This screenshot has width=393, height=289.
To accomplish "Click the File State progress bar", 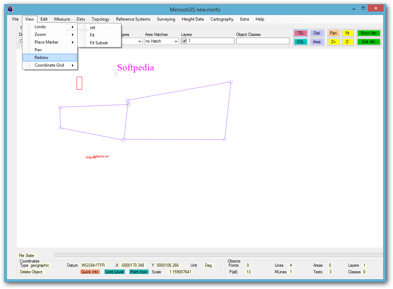I will (x=219, y=255).
